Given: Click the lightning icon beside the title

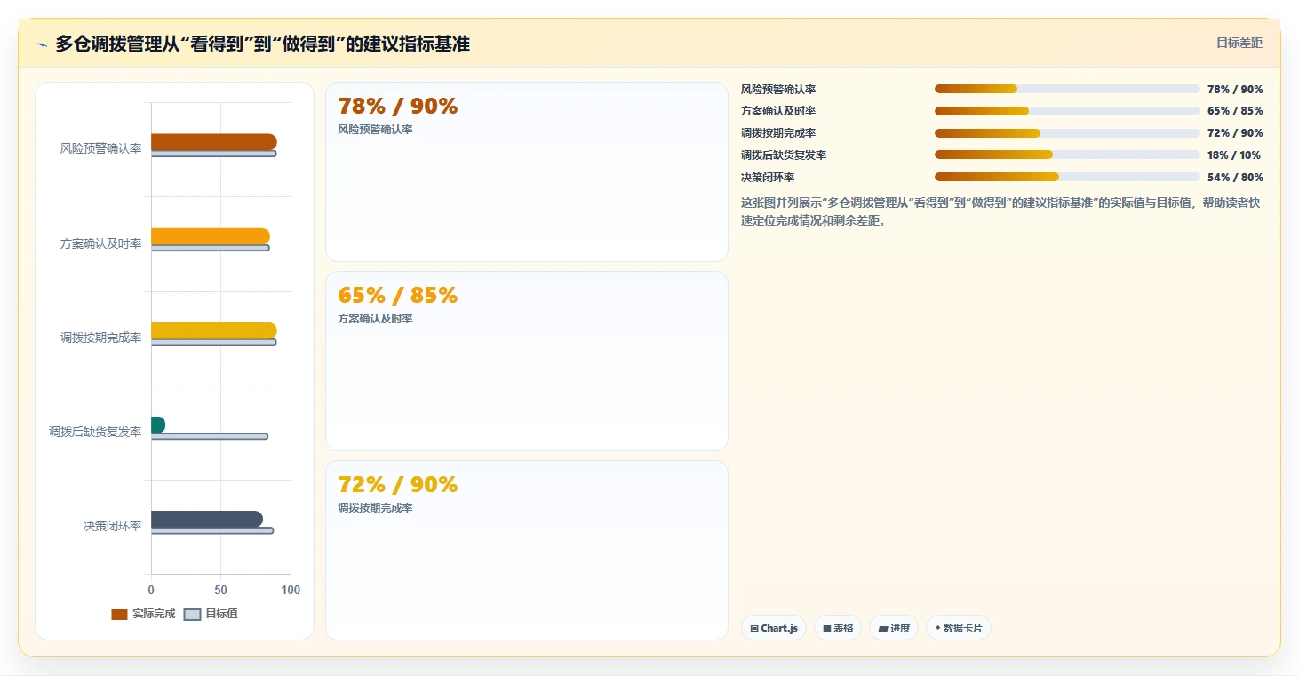Looking at the screenshot, I should pyautogui.click(x=42, y=44).
